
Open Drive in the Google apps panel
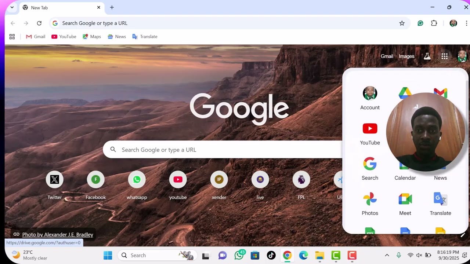pos(405,93)
